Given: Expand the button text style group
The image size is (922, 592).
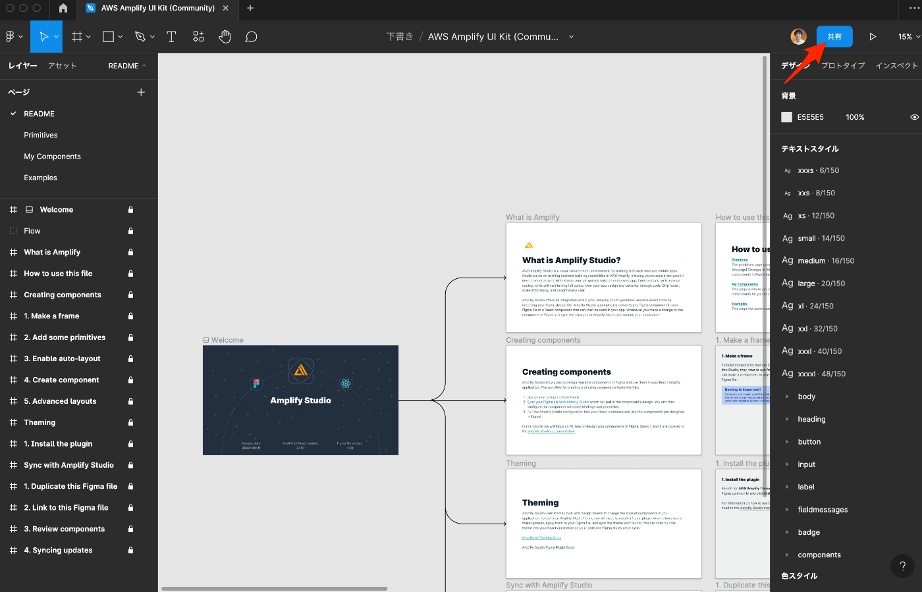Looking at the screenshot, I should [787, 442].
